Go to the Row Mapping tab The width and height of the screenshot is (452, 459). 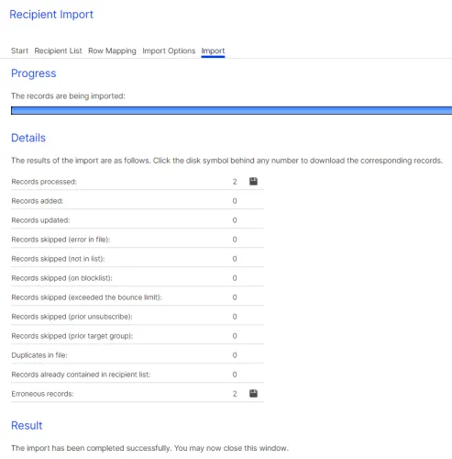[x=112, y=50]
